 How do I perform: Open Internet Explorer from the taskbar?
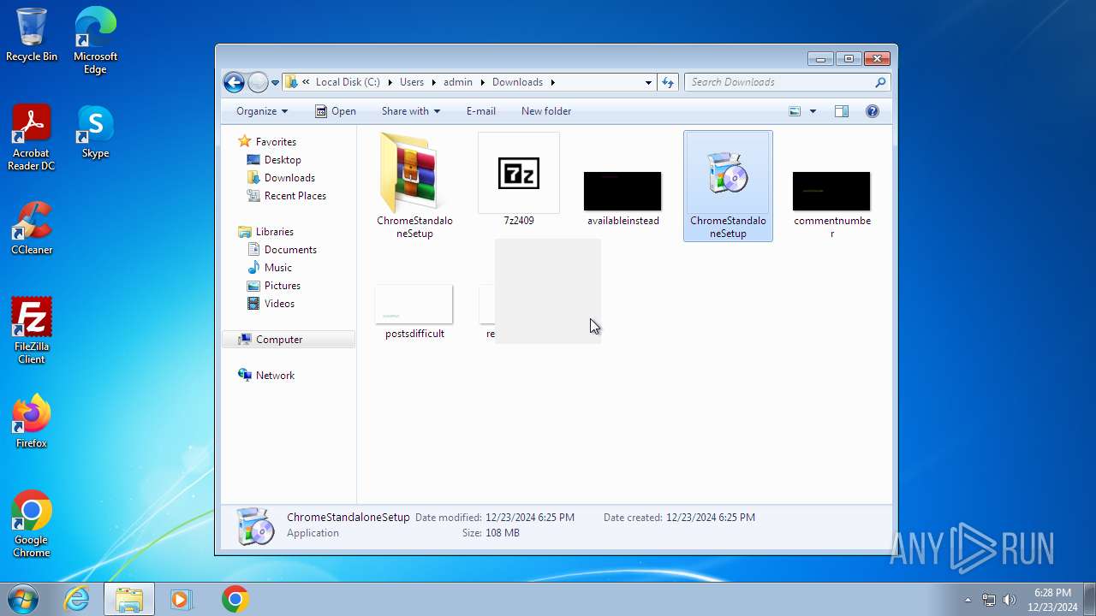[77, 599]
